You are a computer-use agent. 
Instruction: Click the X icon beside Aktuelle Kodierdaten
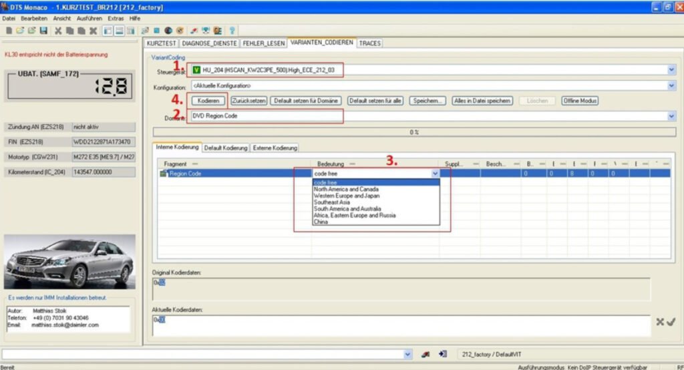pyautogui.click(x=660, y=322)
